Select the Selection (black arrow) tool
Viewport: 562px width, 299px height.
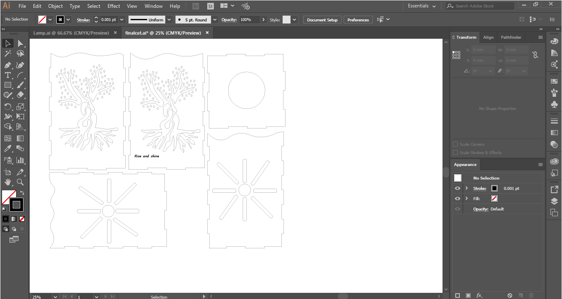pos(7,44)
